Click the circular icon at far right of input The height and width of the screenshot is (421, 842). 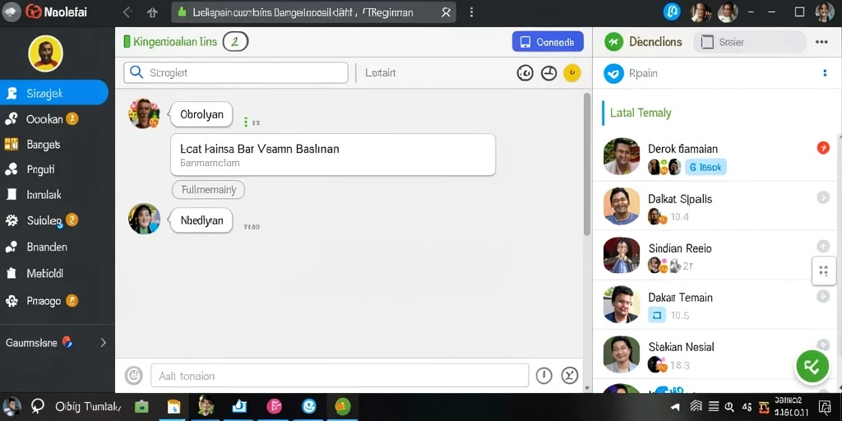[x=569, y=375]
